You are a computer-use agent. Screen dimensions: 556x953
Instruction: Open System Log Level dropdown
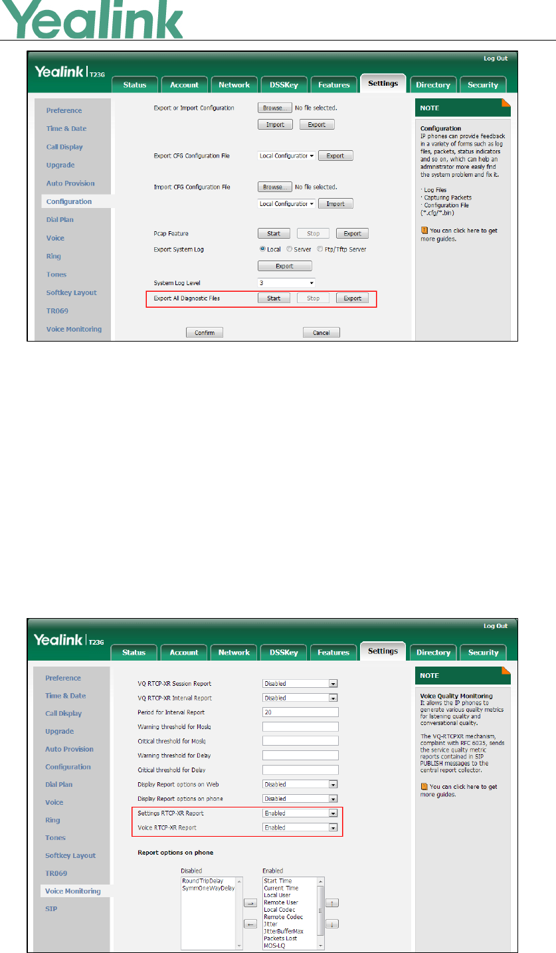pos(286,282)
